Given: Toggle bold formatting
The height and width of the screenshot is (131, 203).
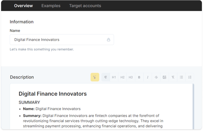Looking at the screenshot, I should click(139, 77).
